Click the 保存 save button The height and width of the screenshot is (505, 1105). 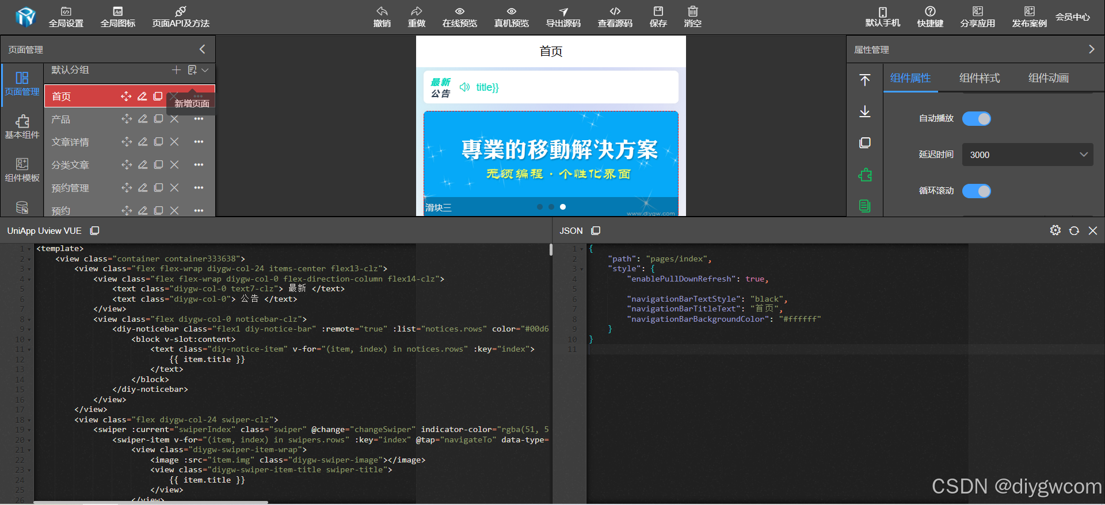tap(658, 17)
